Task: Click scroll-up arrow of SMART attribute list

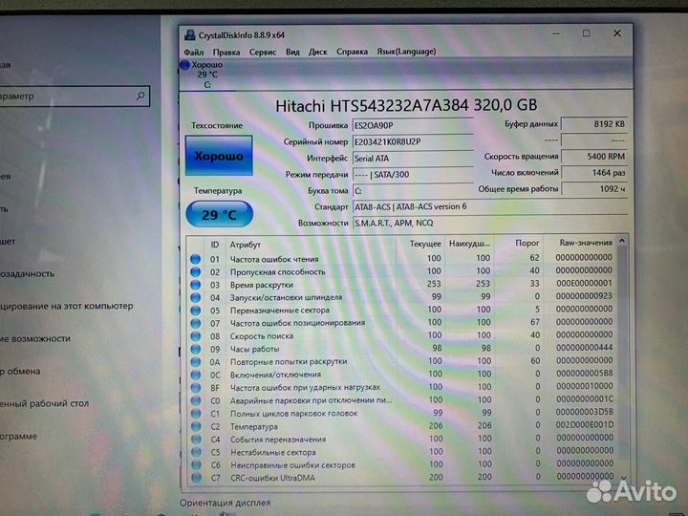Action: pyautogui.click(x=622, y=241)
